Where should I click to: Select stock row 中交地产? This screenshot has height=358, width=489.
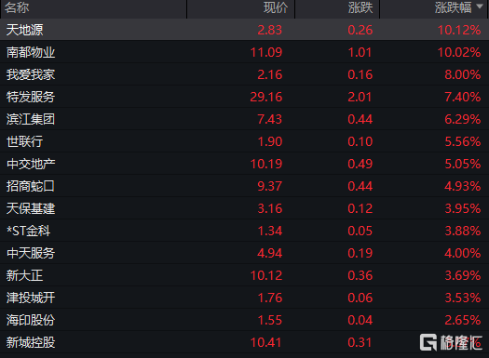(x=244, y=164)
